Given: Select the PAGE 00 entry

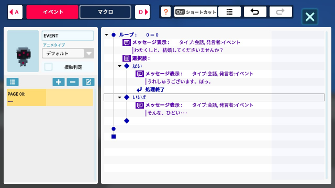Looking at the screenshot, I should coord(50,98).
